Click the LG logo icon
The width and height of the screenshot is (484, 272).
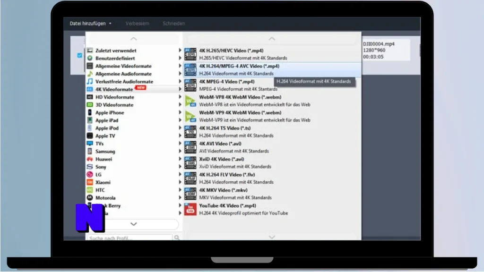pos(90,174)
